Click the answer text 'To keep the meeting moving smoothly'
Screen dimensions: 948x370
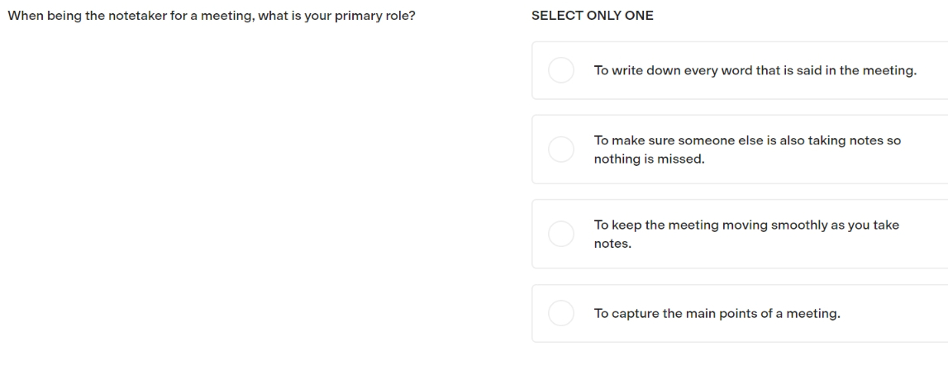tap(711, 225)
